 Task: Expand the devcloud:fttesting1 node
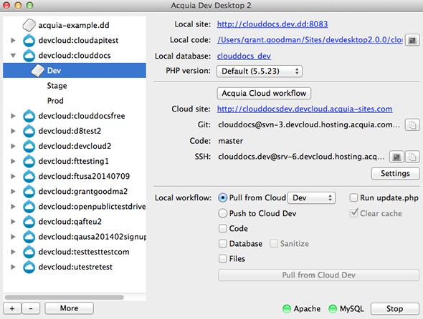(13, 161)
